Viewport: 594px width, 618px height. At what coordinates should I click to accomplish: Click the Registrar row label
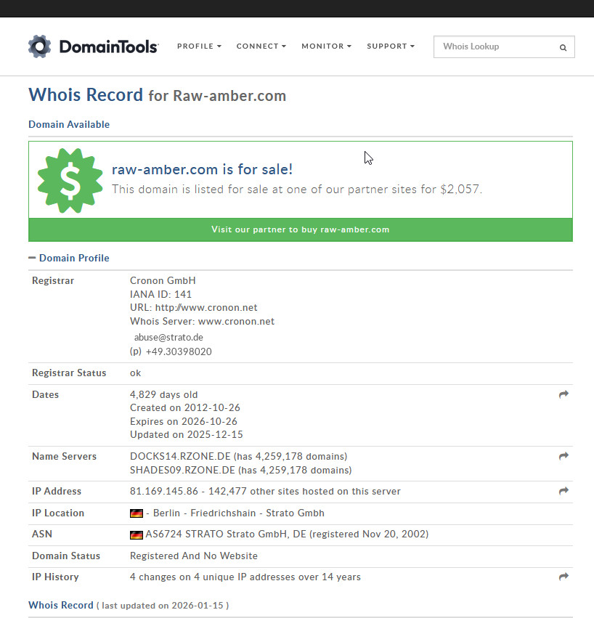(53, 280)
